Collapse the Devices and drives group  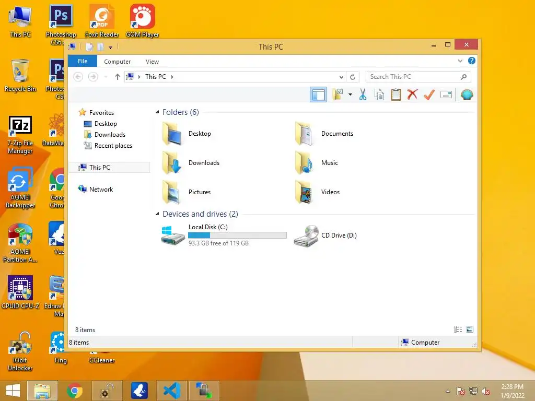click(x=157, y=214)
